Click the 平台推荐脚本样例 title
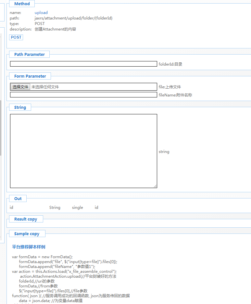Viewport: 251px width, 304px height. (29, 247)
